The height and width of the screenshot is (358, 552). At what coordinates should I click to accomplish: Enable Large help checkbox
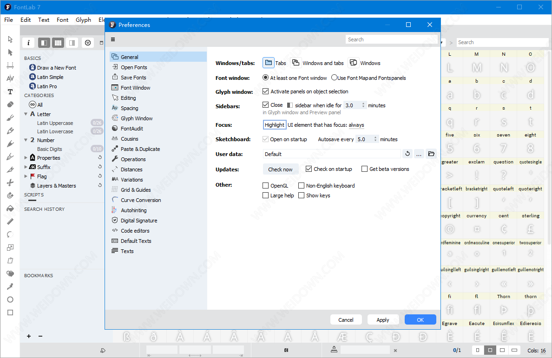266,195
